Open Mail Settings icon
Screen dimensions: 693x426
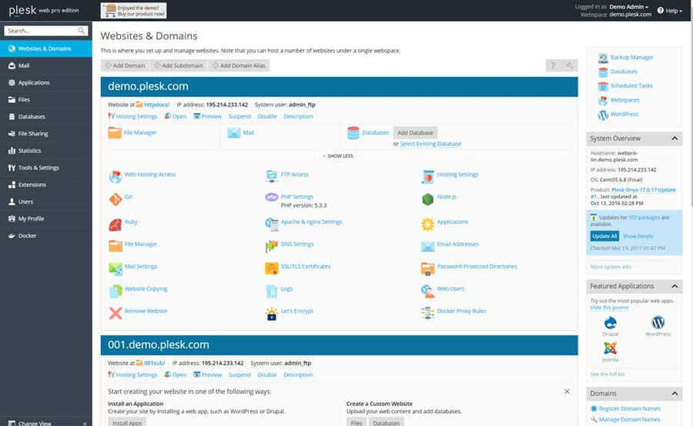pyautogui.click(x=115, y=268)
